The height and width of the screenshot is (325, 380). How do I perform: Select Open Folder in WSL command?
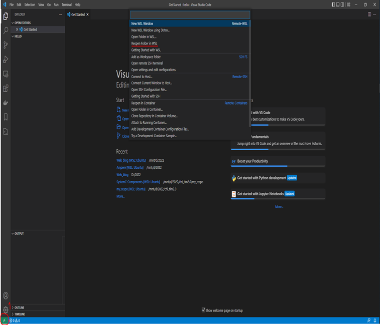(x=189, y=37)
